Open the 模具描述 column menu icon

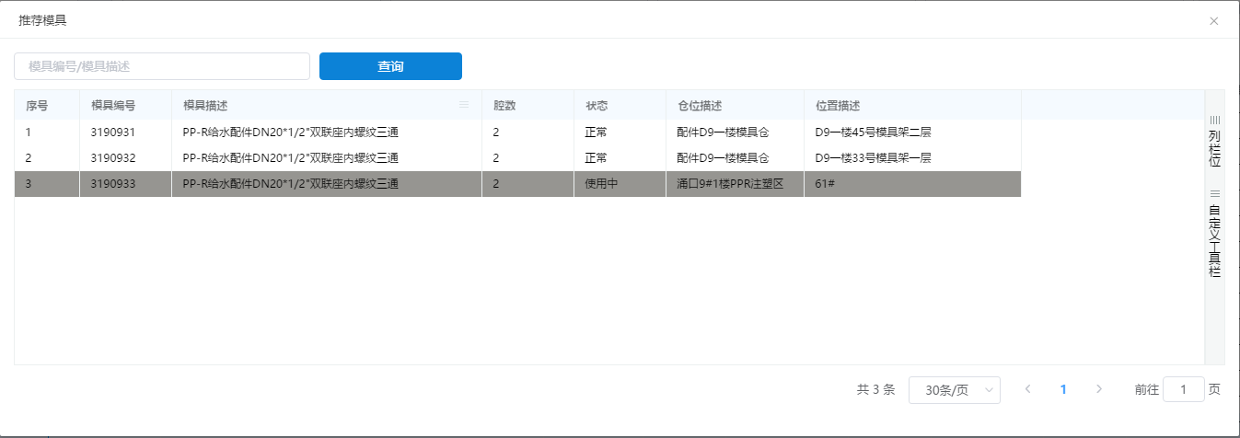point(464,105)
